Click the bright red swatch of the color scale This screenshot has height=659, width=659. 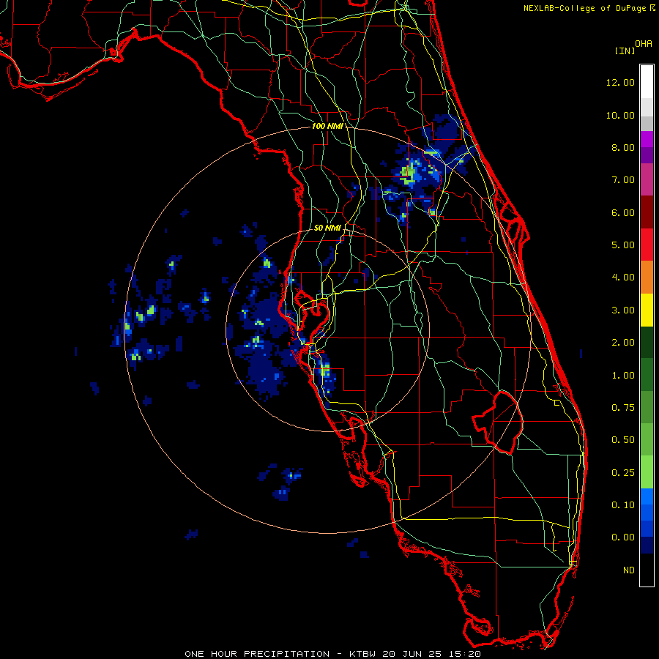click(x=647, y=245)
